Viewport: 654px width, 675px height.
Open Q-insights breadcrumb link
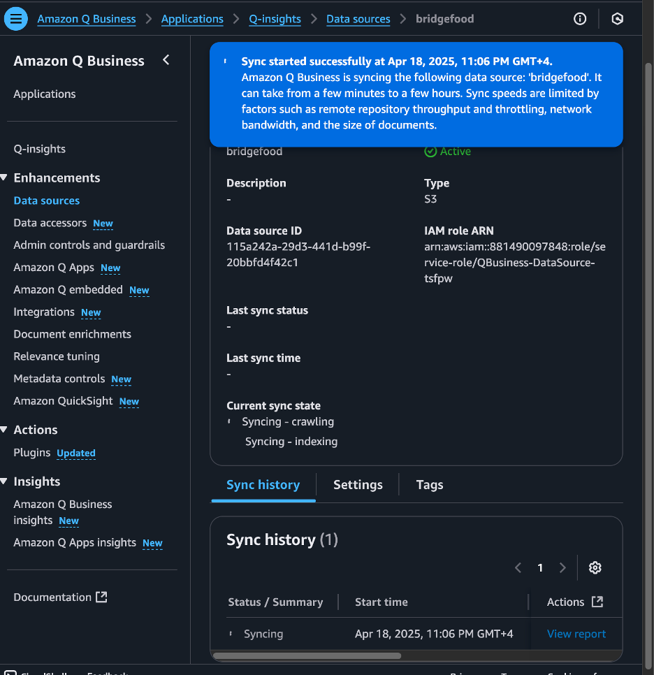[275, 19]
